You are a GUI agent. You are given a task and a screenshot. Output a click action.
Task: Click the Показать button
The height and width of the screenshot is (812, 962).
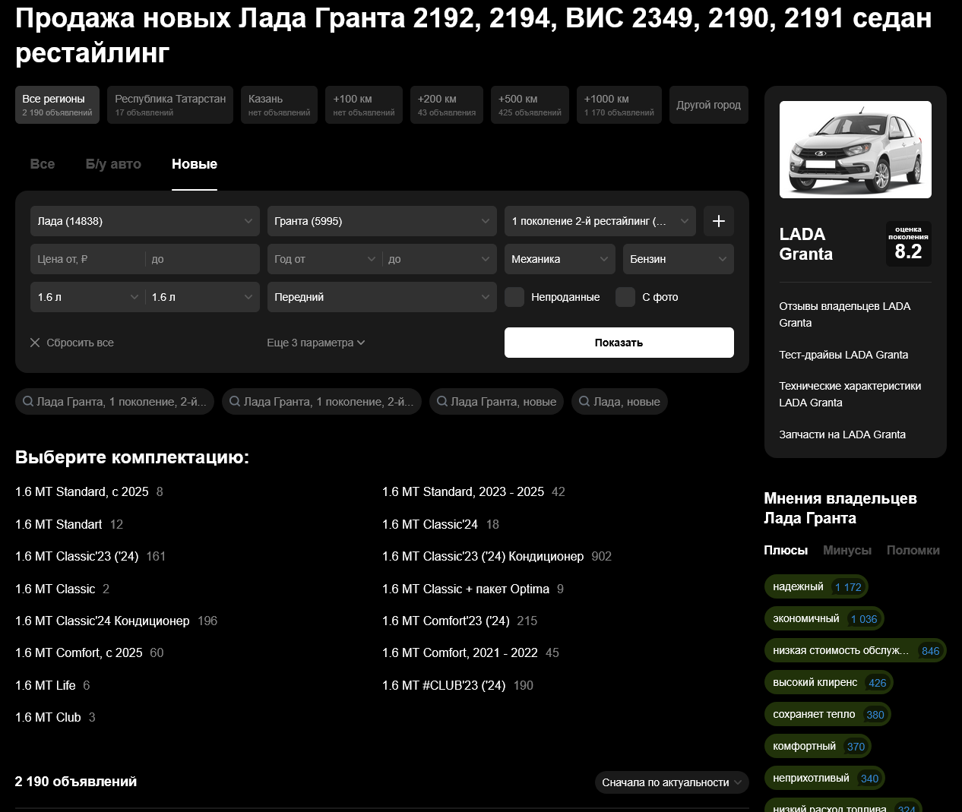[x=619, y=343]
